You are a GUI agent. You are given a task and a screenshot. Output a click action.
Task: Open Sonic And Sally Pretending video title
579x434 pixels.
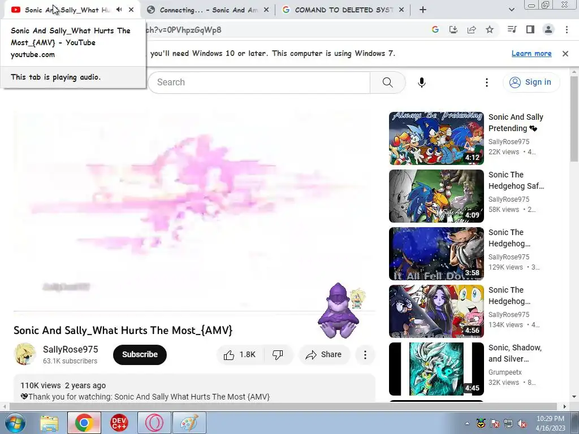click(516, 123)
